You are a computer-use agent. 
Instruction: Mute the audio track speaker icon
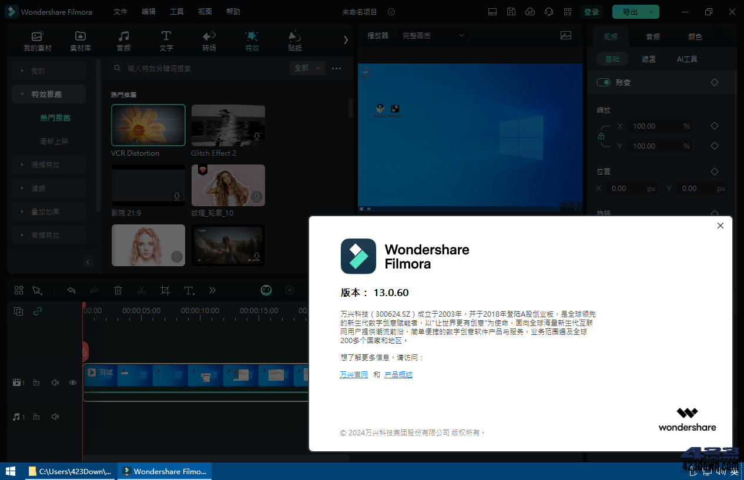tap(55, 417)
